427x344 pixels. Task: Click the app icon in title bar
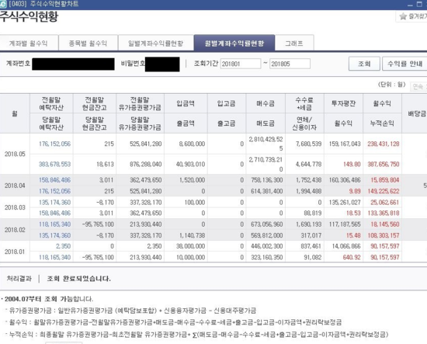point(3,4)
